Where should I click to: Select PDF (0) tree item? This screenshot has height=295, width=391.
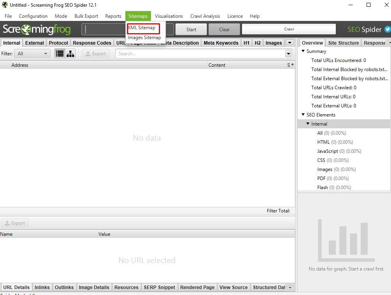333,179
